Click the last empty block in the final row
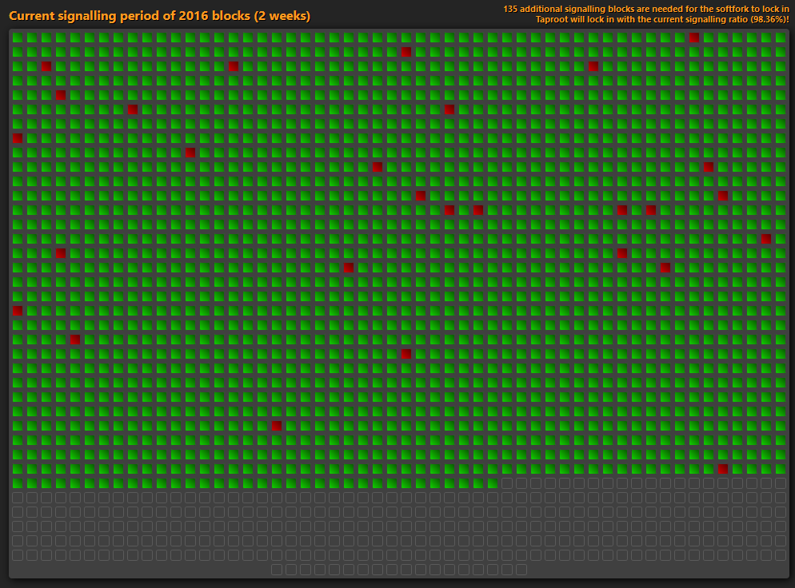 tap(521, 570)
